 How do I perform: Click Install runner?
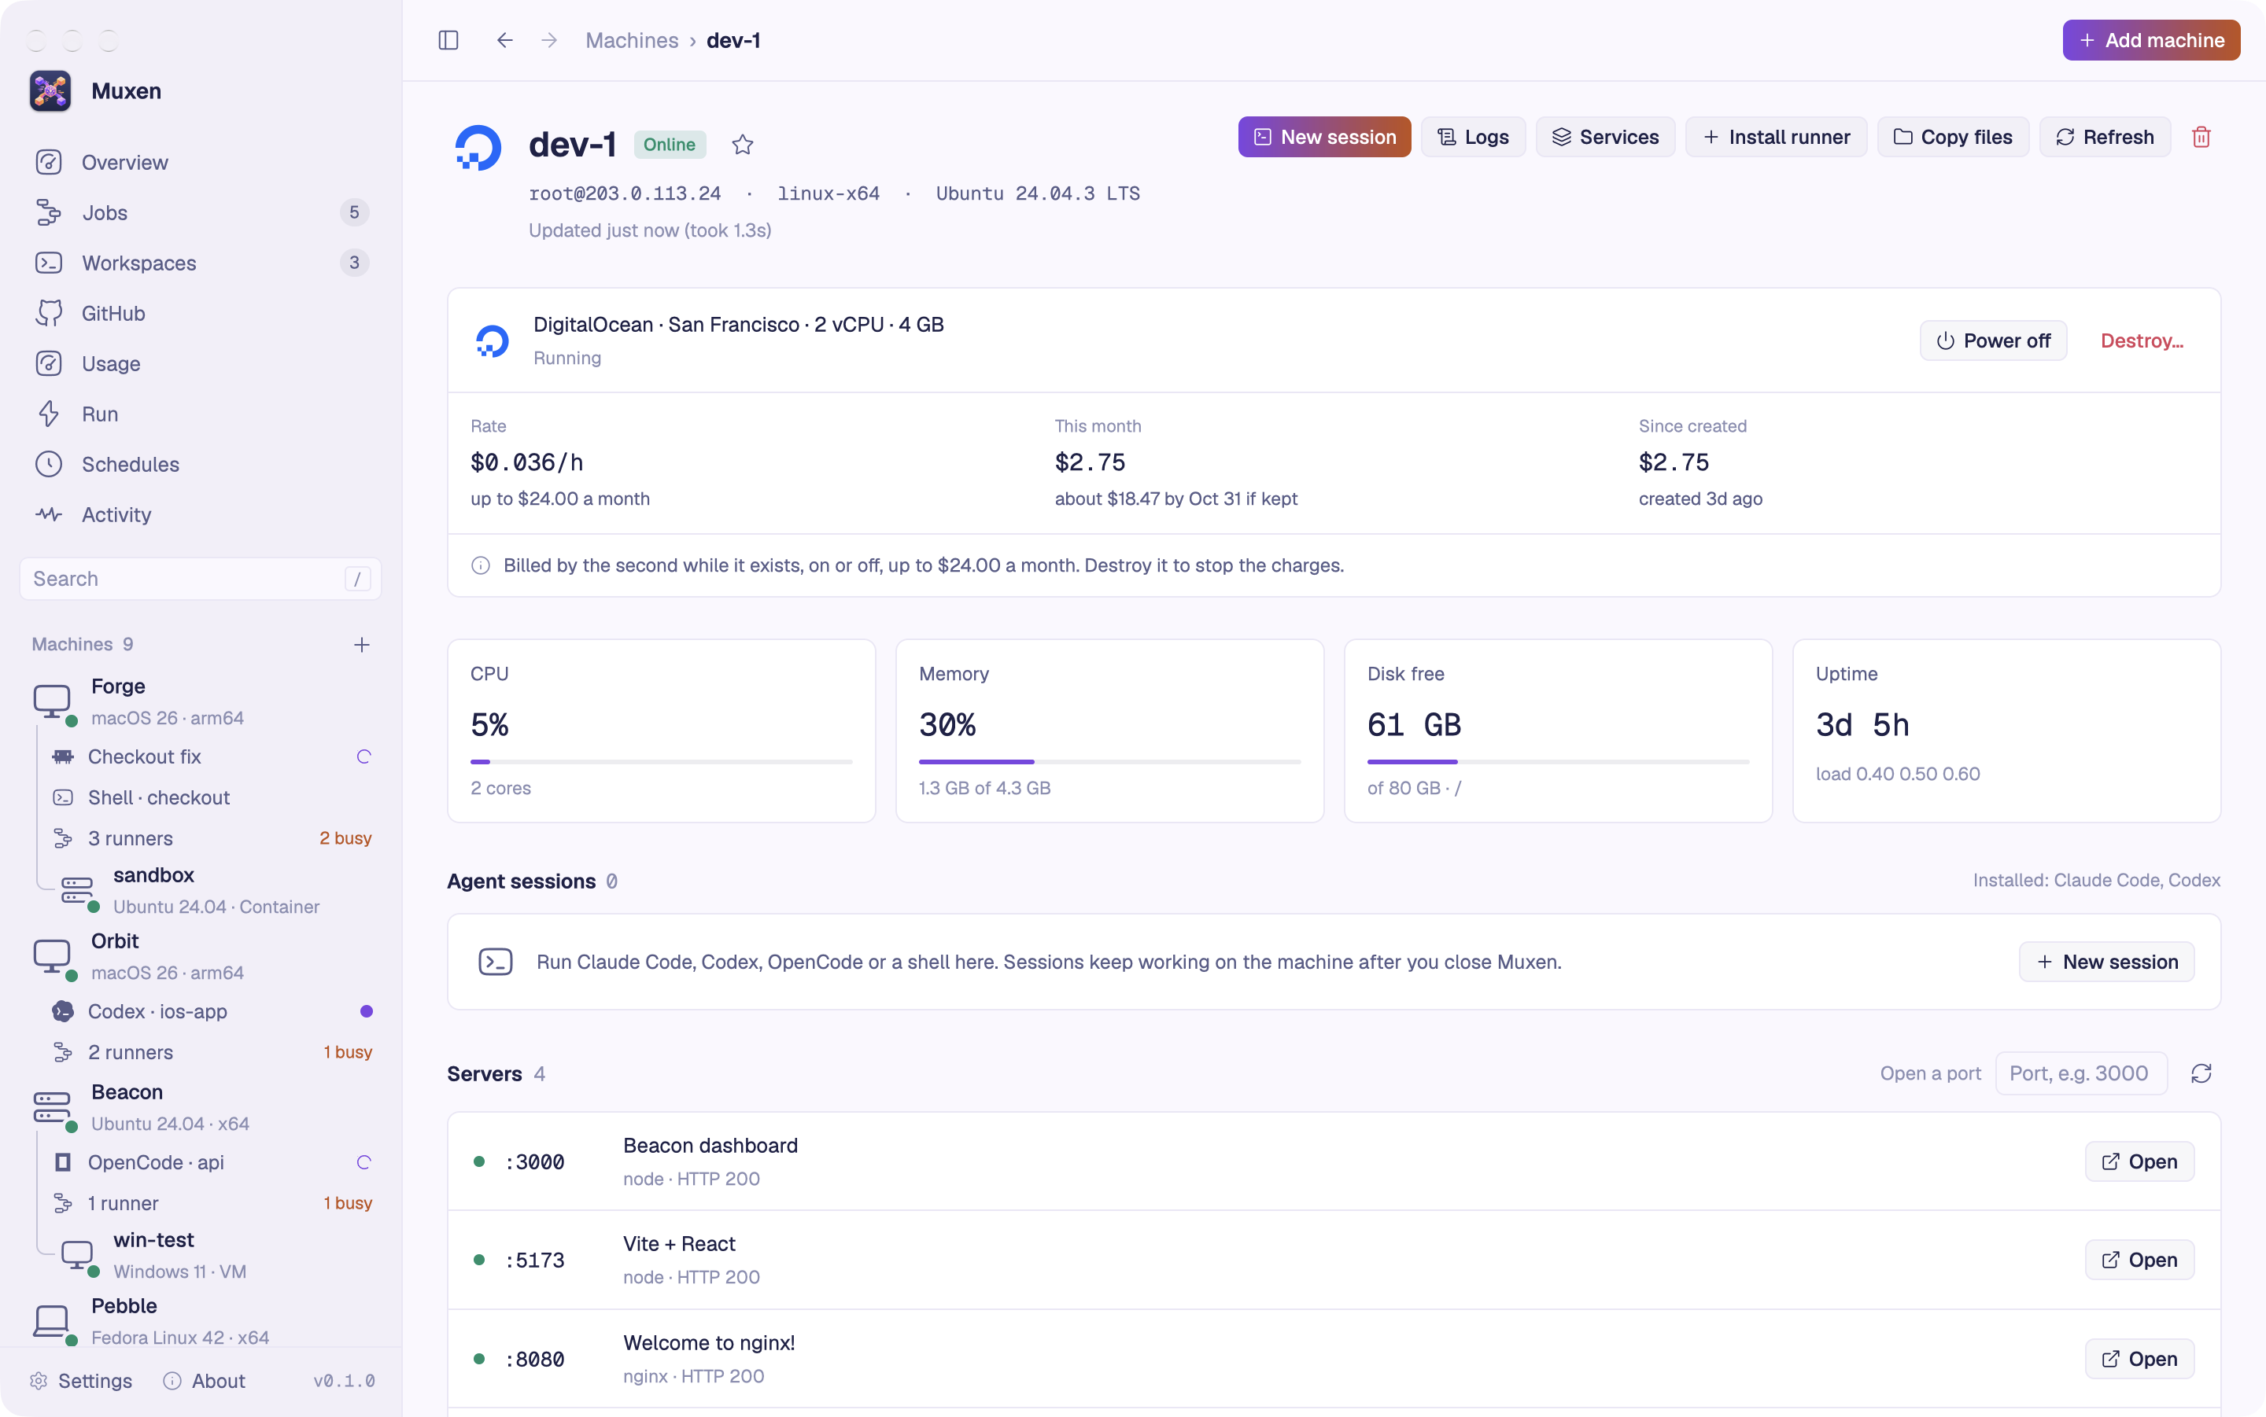pos(1776,137)
